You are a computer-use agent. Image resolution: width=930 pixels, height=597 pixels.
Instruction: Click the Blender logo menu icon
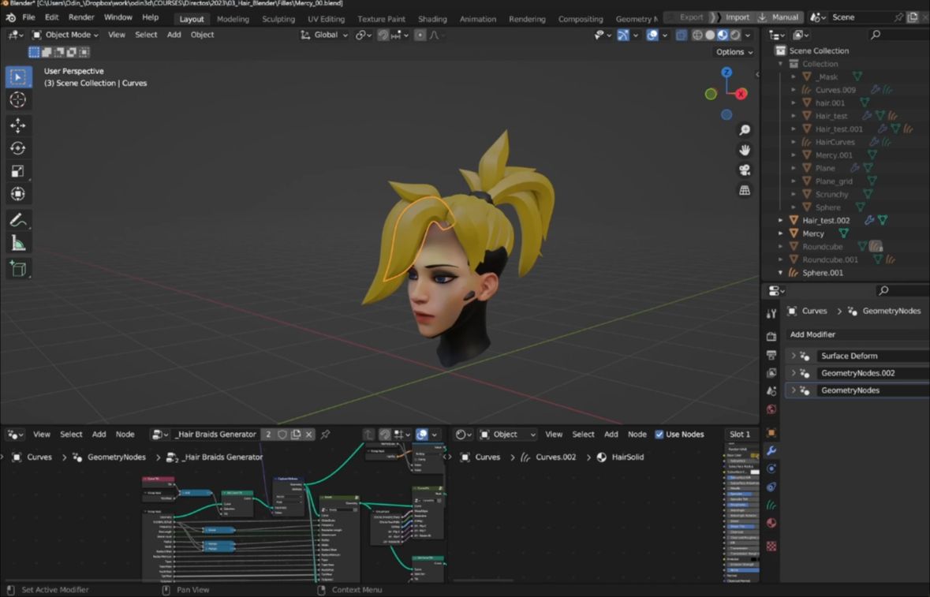pyautogui.click(x=11, y=18)
